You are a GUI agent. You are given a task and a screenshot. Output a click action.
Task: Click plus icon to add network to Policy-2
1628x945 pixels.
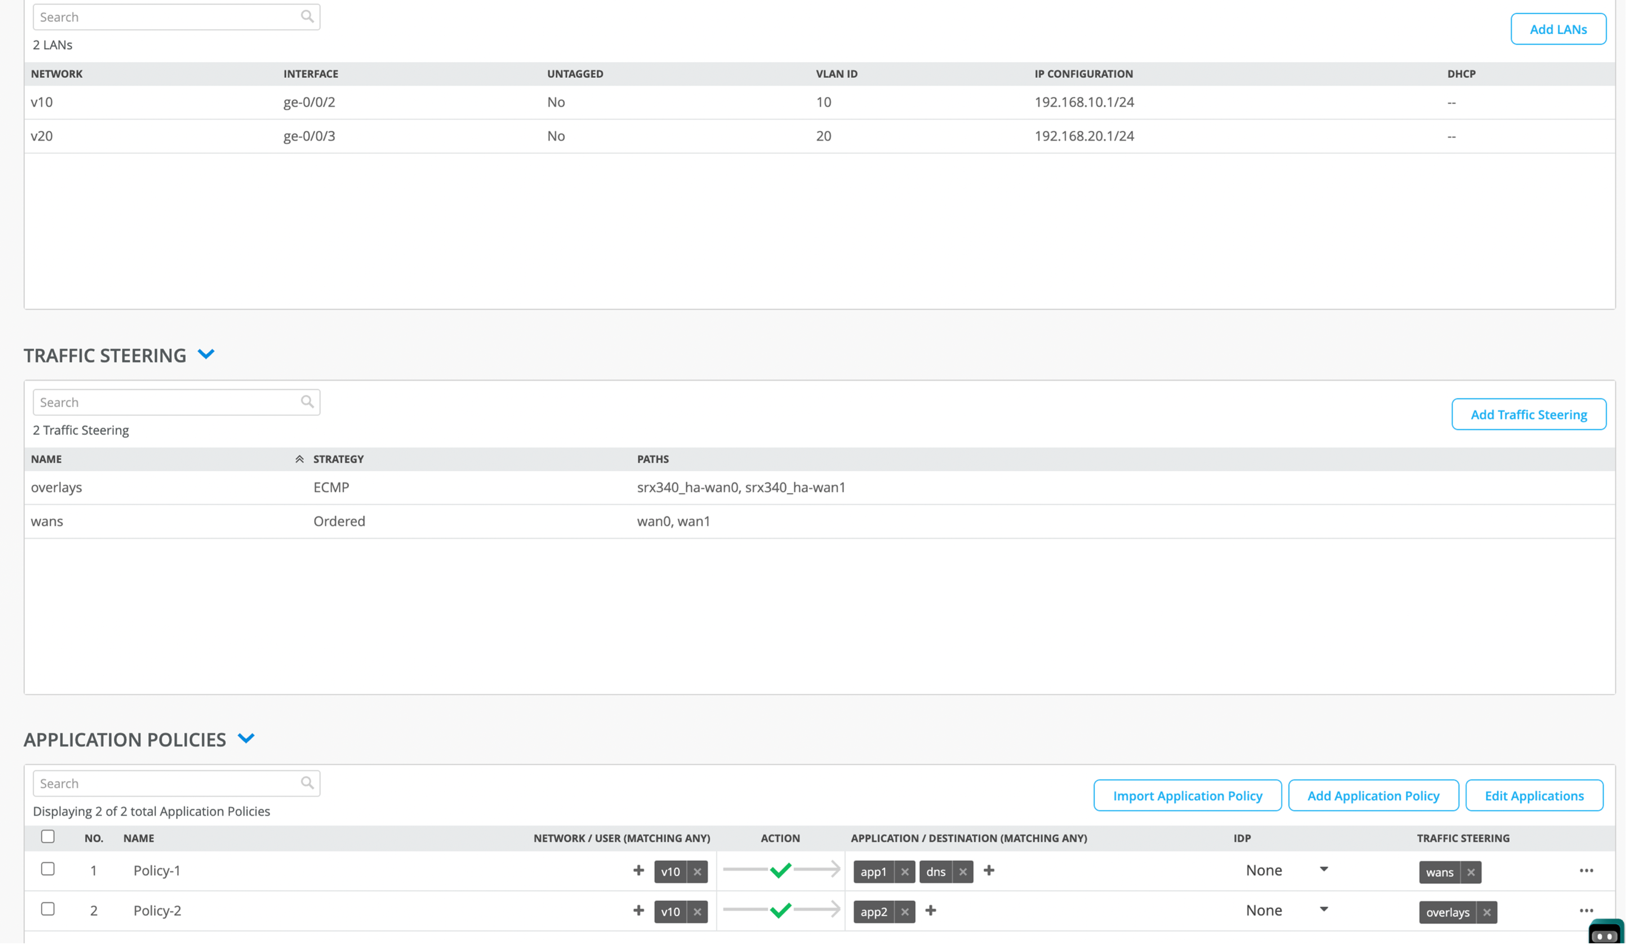pos(638,910)
